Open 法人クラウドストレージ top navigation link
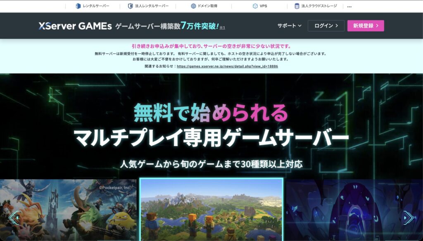Viewport: 423px width, 241px height. pos(316,6)
